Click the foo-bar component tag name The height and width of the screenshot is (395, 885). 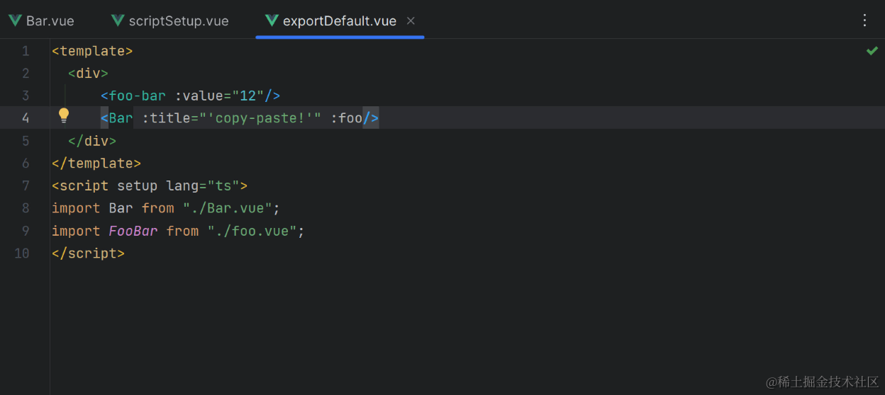pos(137,96)
